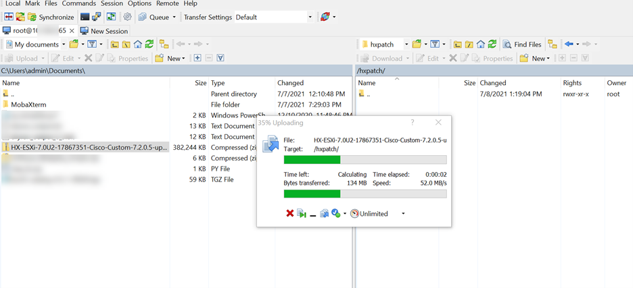Cancel the upload with red X

click(290, 214)
